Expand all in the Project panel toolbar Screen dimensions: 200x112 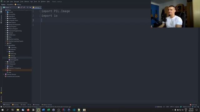pyautogui.click(x=22, y=7)
